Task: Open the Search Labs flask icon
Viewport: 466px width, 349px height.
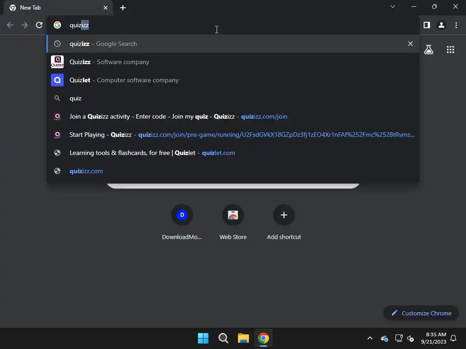Action: pos(429,50)
